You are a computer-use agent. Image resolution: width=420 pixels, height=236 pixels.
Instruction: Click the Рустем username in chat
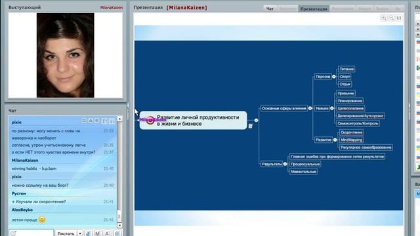point(19,193)
